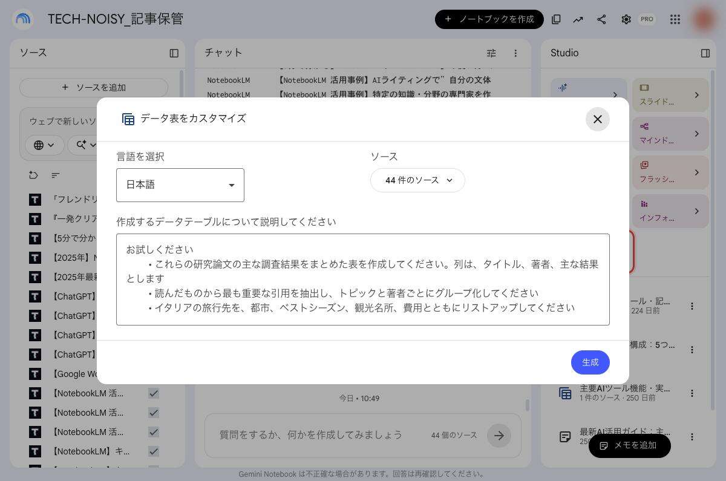Click the share icon in header
Screen dimensions: 726x481
tap(601, 19)
